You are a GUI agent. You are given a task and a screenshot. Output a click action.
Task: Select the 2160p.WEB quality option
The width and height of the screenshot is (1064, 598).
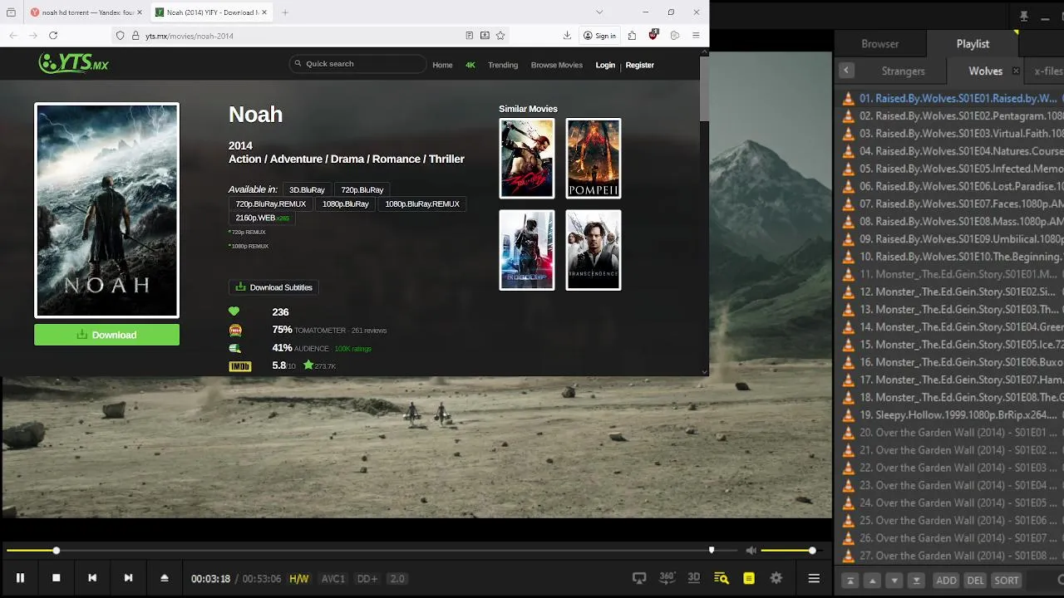point(262,218)
